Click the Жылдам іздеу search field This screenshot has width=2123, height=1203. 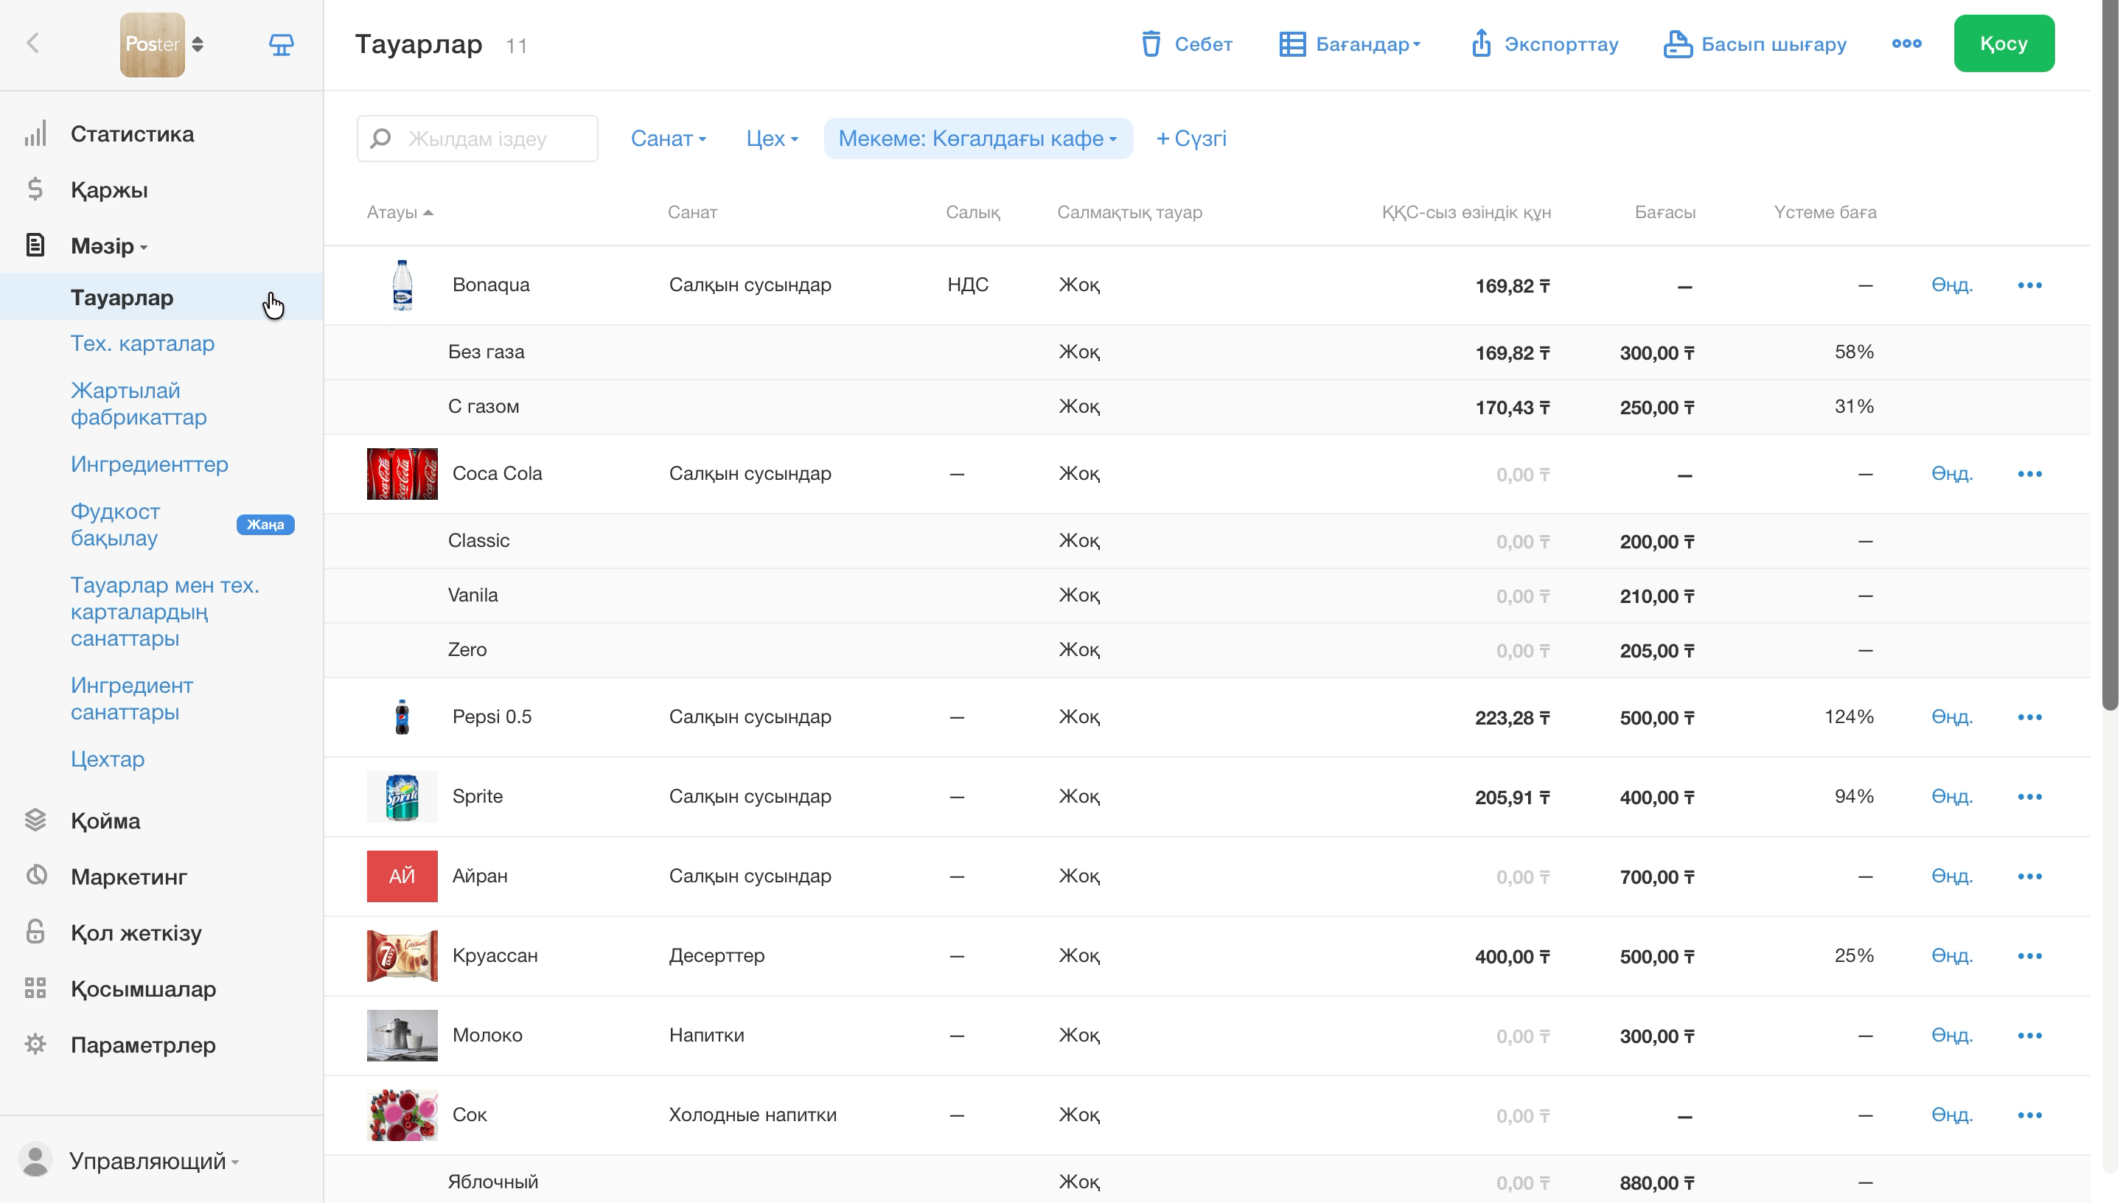pyautogui.click(x=478, y=138)
